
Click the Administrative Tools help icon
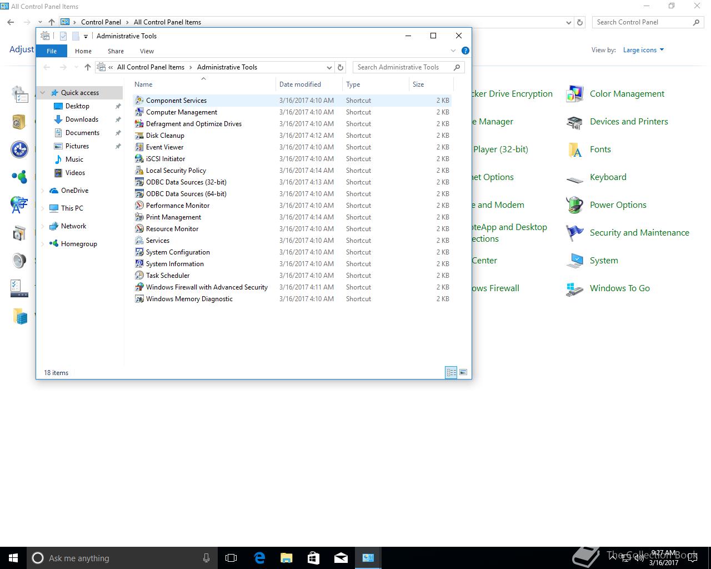465,51
